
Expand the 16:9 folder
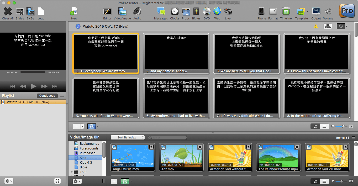click(x=72, y=172)
